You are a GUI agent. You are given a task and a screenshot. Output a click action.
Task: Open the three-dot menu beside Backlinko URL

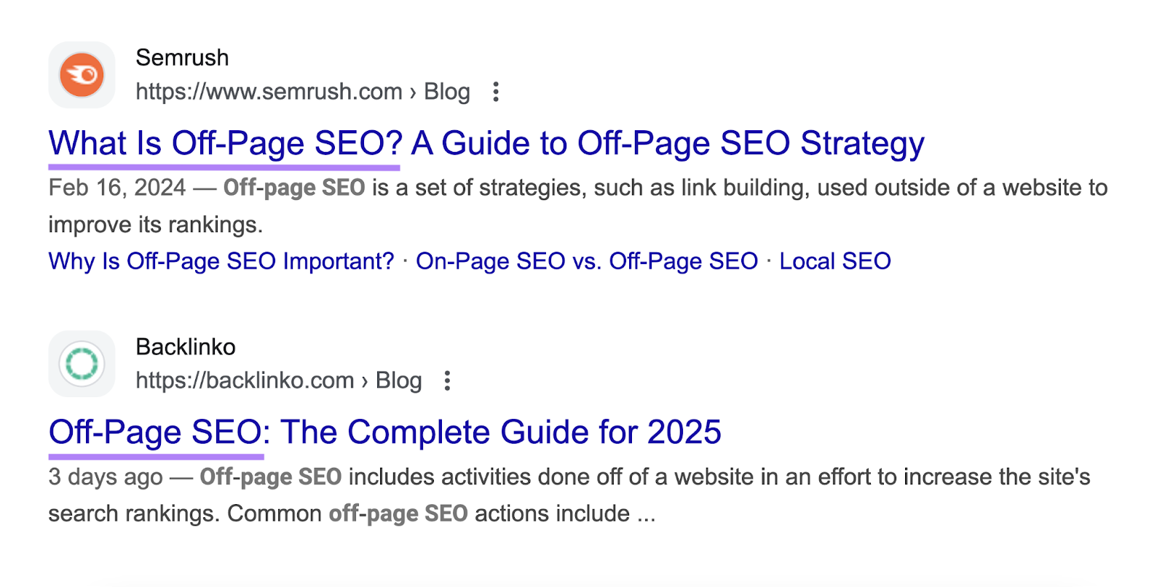tap(446, 380)
